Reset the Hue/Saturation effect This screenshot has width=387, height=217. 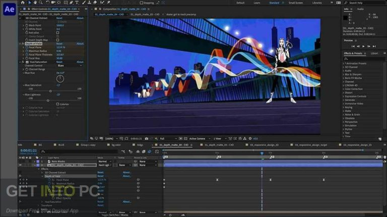click(59, 62)
